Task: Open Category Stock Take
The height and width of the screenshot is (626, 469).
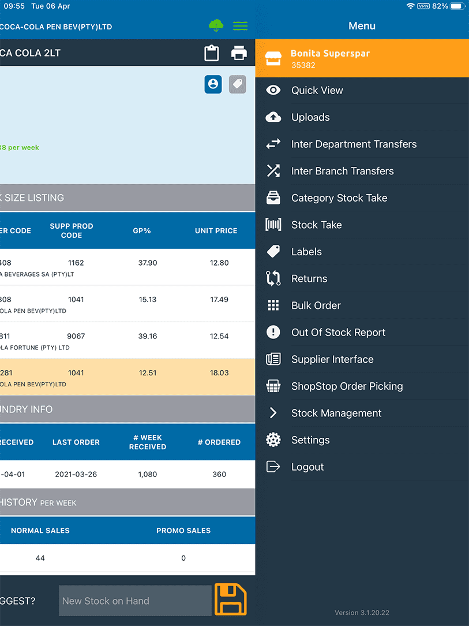Action: click(362, 198)
